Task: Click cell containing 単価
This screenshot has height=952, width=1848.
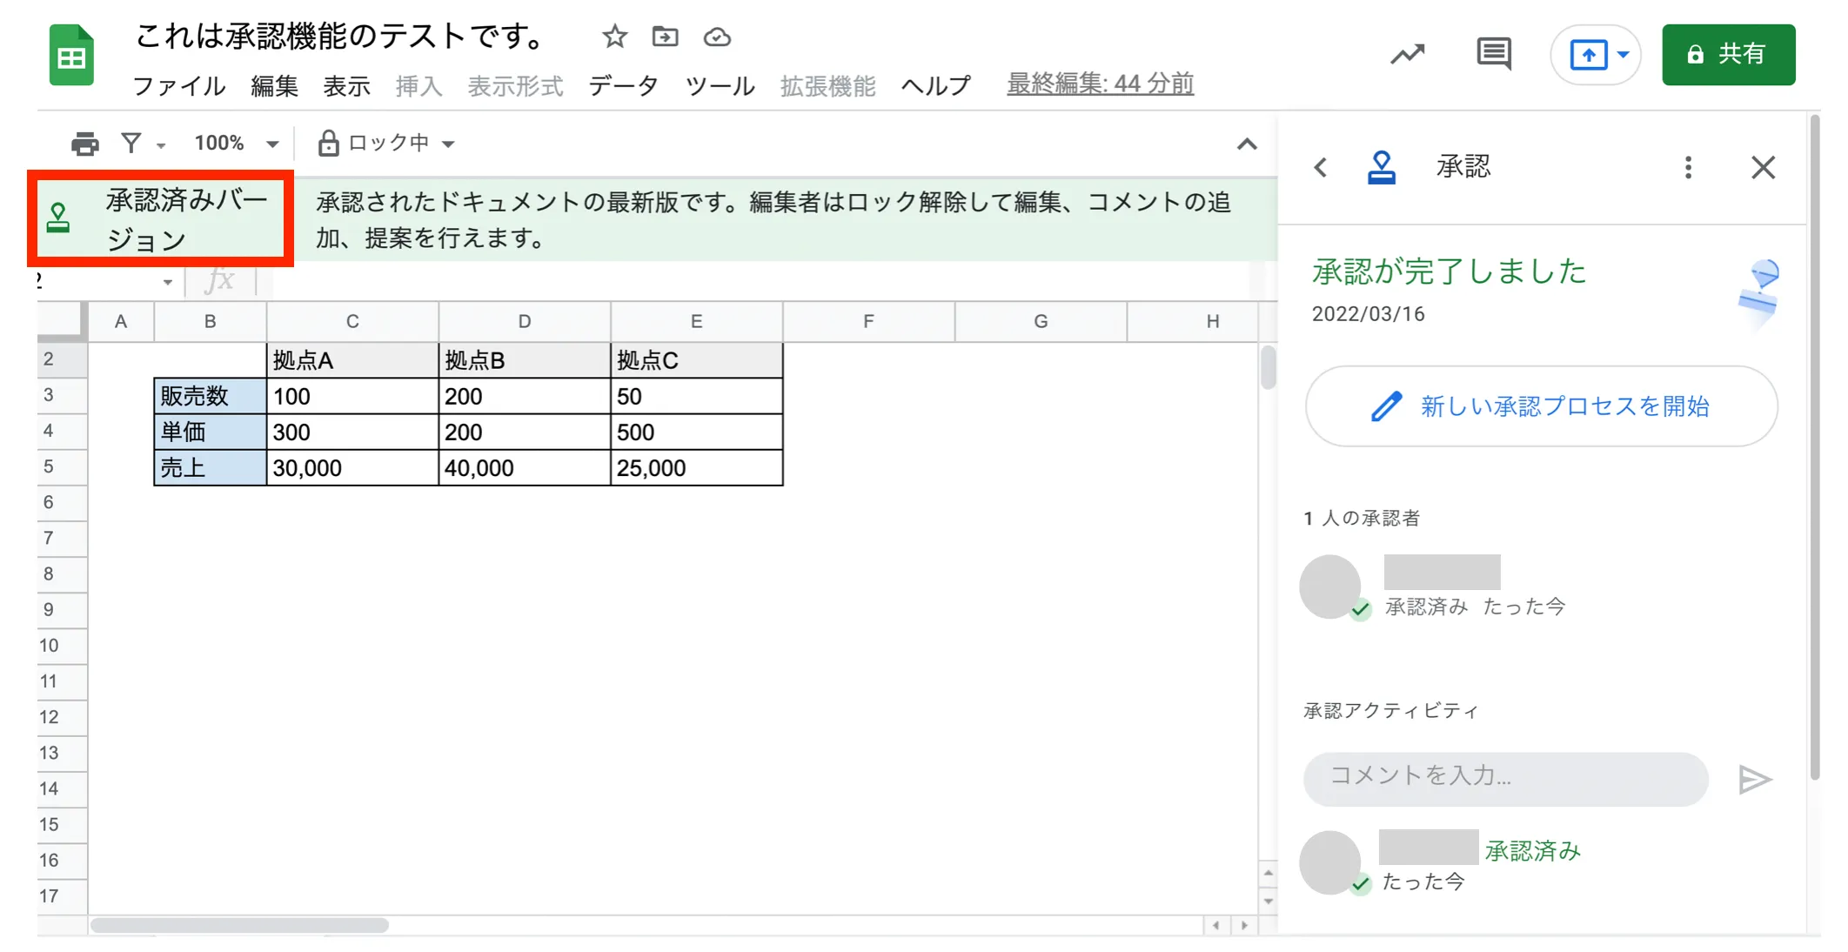Action: 210,432
